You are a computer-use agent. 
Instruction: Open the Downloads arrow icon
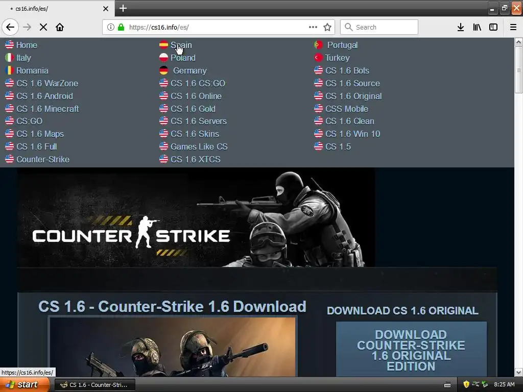coord(461,27)
